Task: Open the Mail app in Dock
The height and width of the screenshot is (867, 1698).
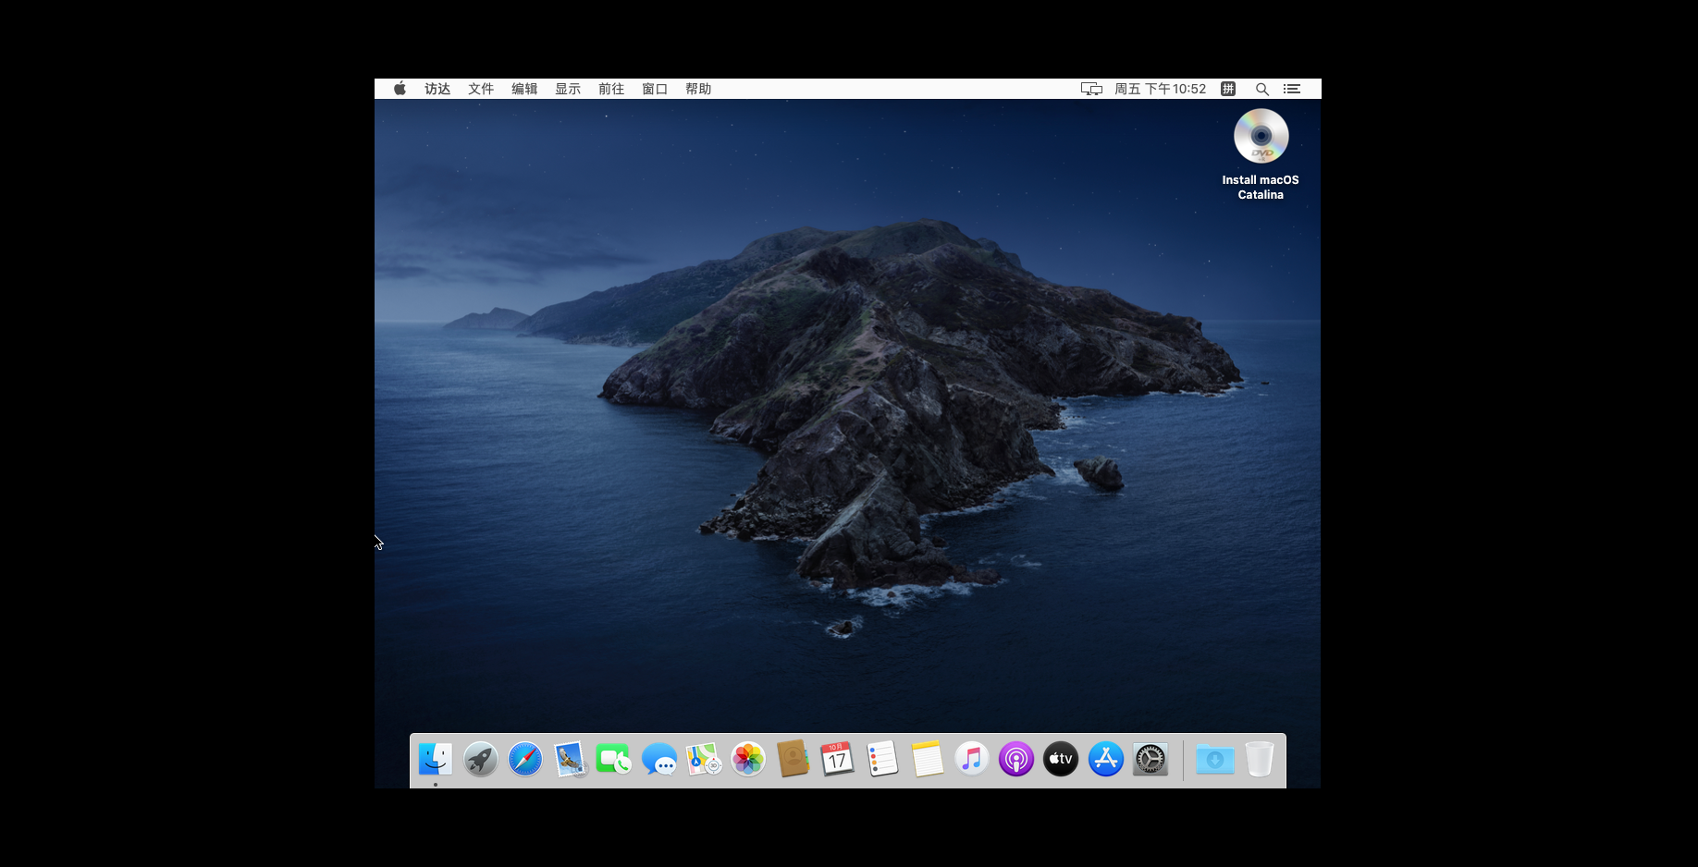Action: (570, 760)
